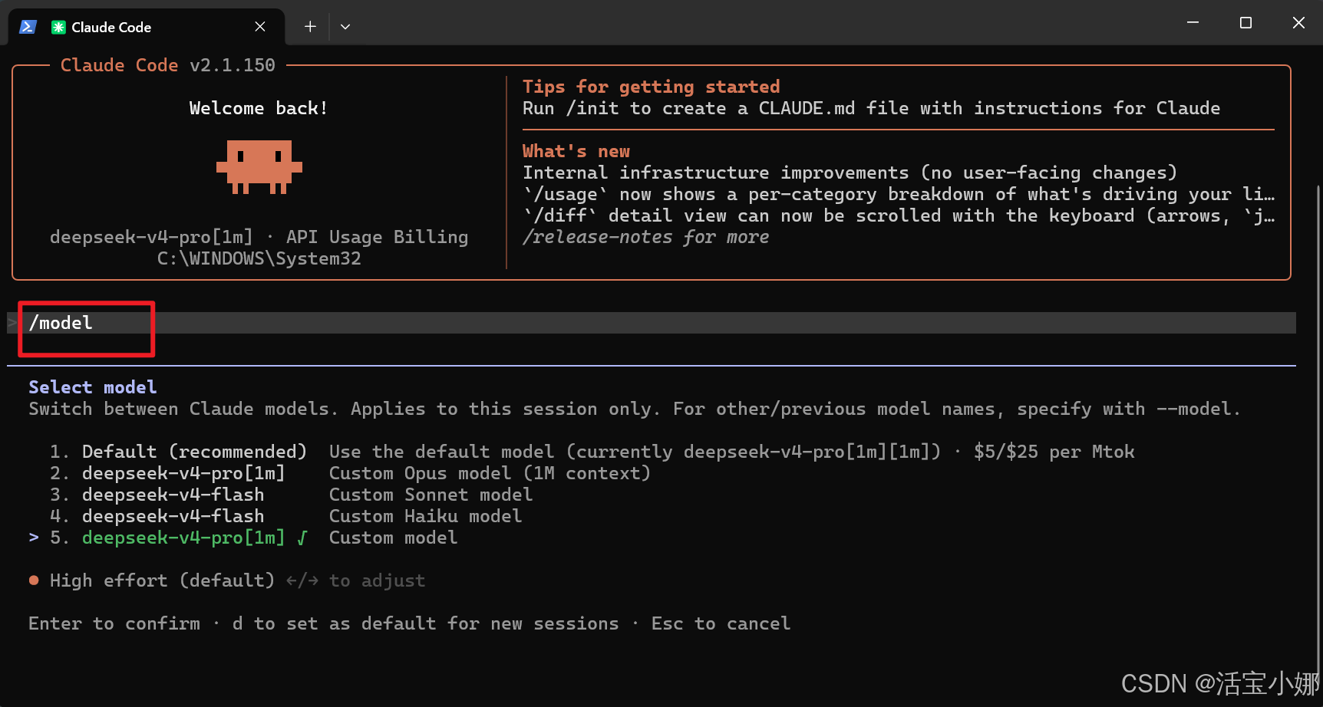Click the $5/$25 per Mtok price text
1323x707 pixels.
click(x=1054, y=452)
